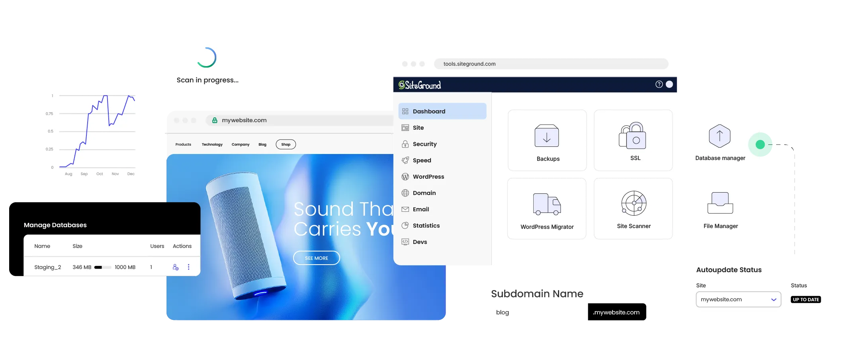Click the Name column header
This screenshot has height=345, width=865.
(42, 246)
